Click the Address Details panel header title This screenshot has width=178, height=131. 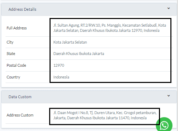point(23,9)
